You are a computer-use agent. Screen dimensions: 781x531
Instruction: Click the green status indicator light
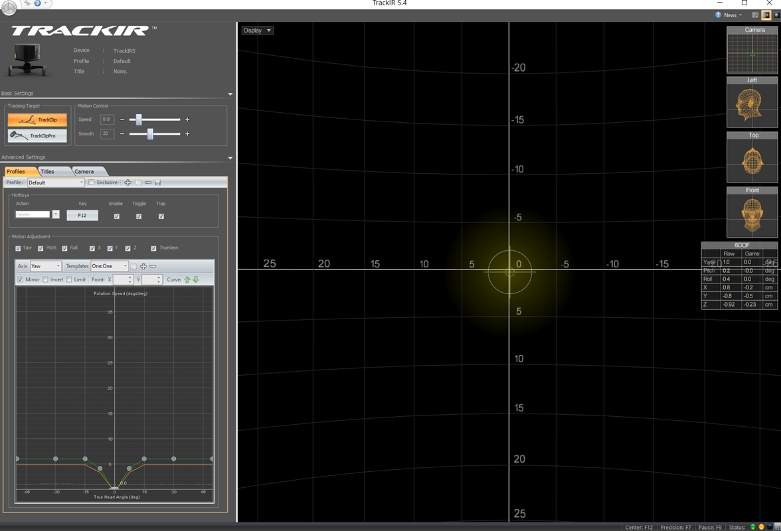point(752,527)
